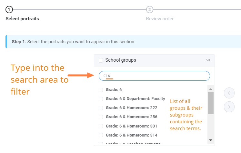Click the Grade: 6 & Homeroom: 222 label
This screenshot has width=241, height=153.
(x=127, y=108)
